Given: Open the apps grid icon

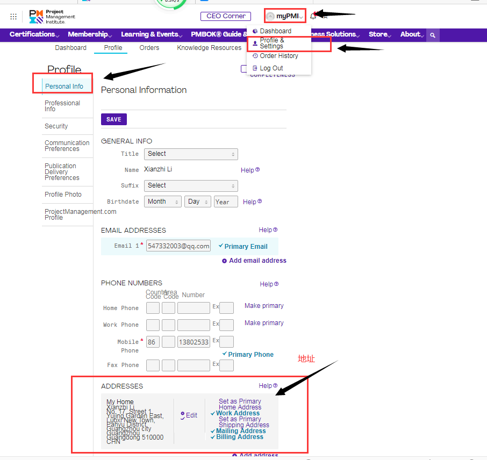Looking at the screenshot, I should pos(13,17).
